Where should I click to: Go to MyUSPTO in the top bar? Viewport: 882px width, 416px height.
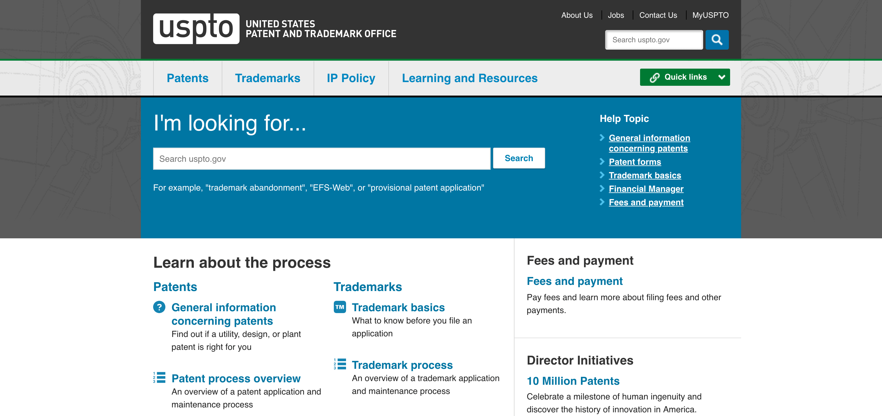pos(710,15)
